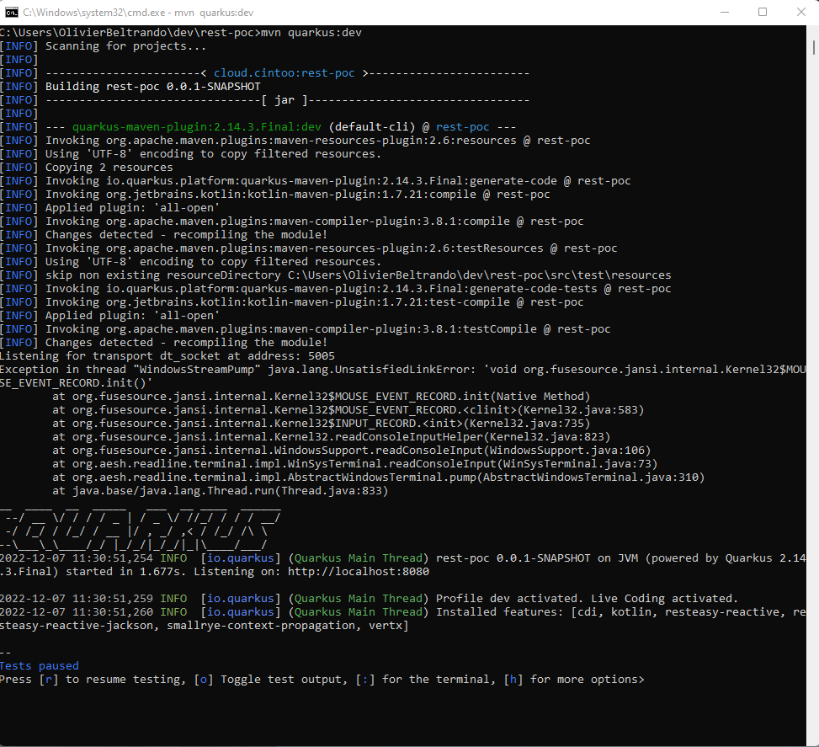Click the 'mvn quarkus:dev' command in the prompt line
Image resolution: width=819 pixels, height=747 pixels.
coord(311,32)
